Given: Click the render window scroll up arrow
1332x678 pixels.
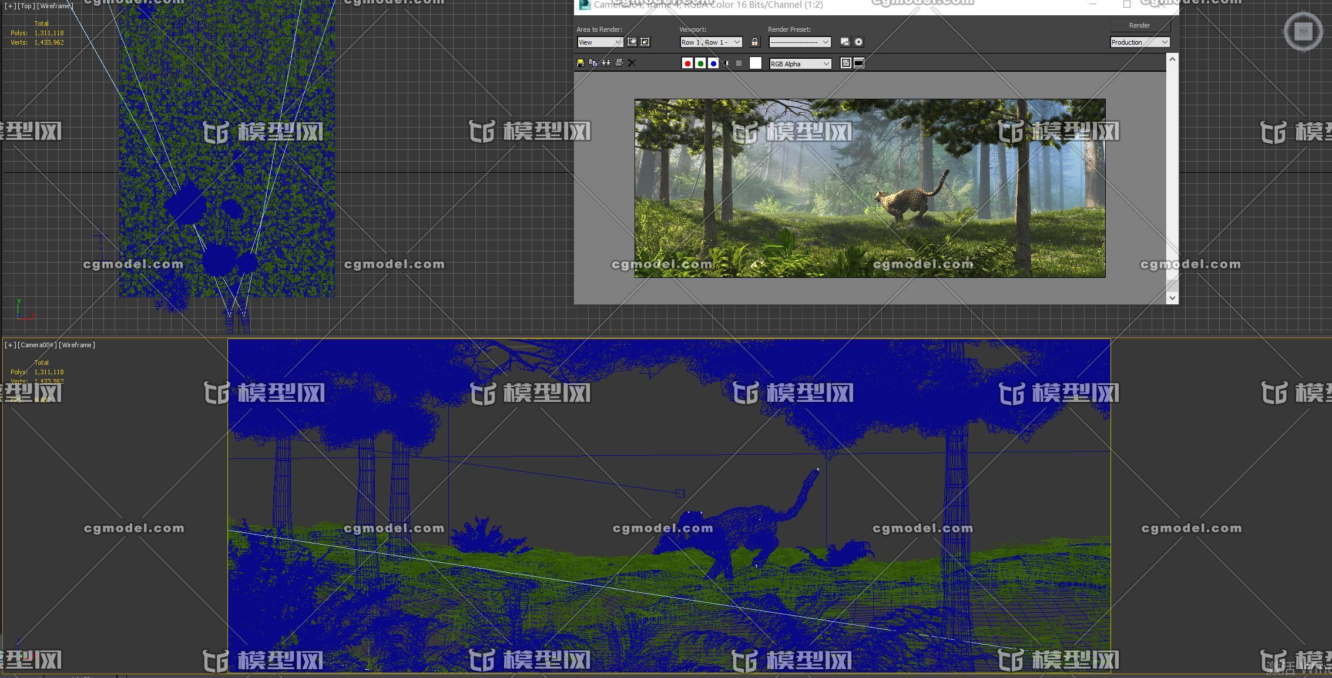Looking at the screenshot, I should click(1172, 59).
